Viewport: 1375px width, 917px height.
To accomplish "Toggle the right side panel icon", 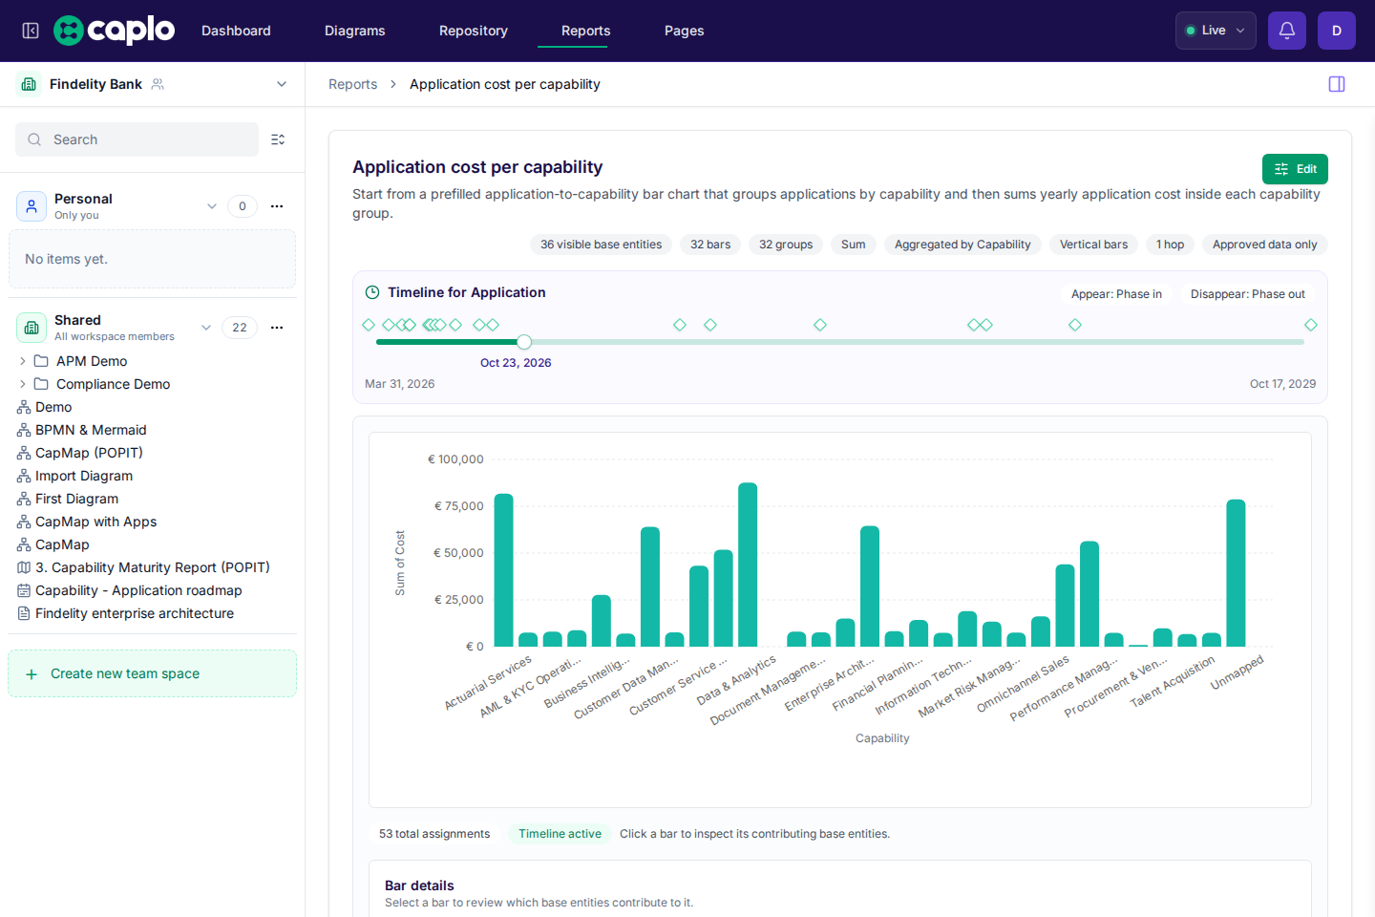I will click(1337, 84).
